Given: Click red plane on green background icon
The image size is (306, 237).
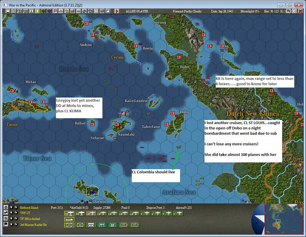Looking at the screenshot, I should 43,11.
